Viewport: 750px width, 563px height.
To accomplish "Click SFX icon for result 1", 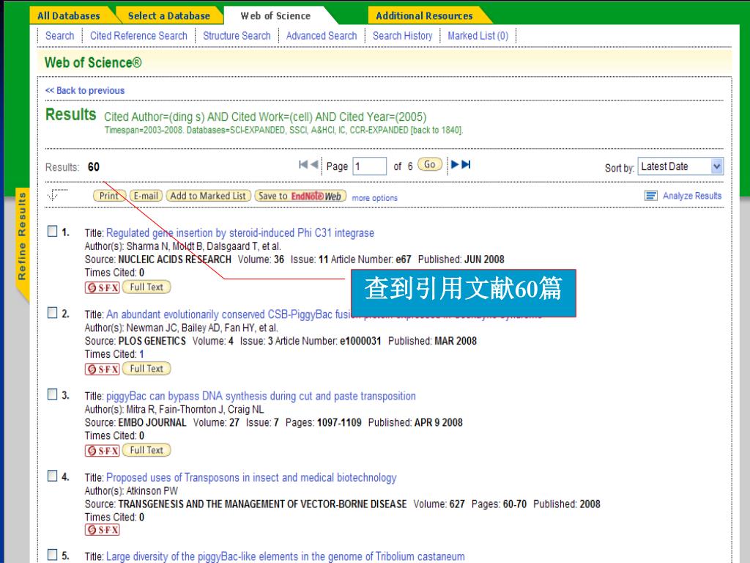I will (102, 287).
